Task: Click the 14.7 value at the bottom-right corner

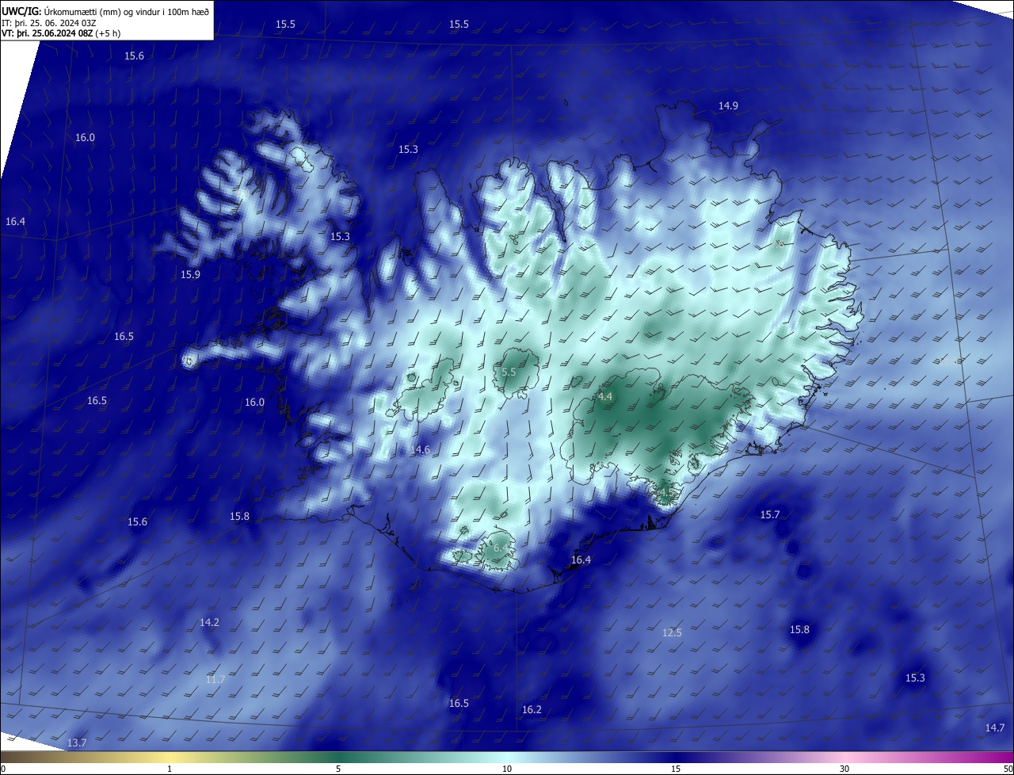Action: click(995, 727)
